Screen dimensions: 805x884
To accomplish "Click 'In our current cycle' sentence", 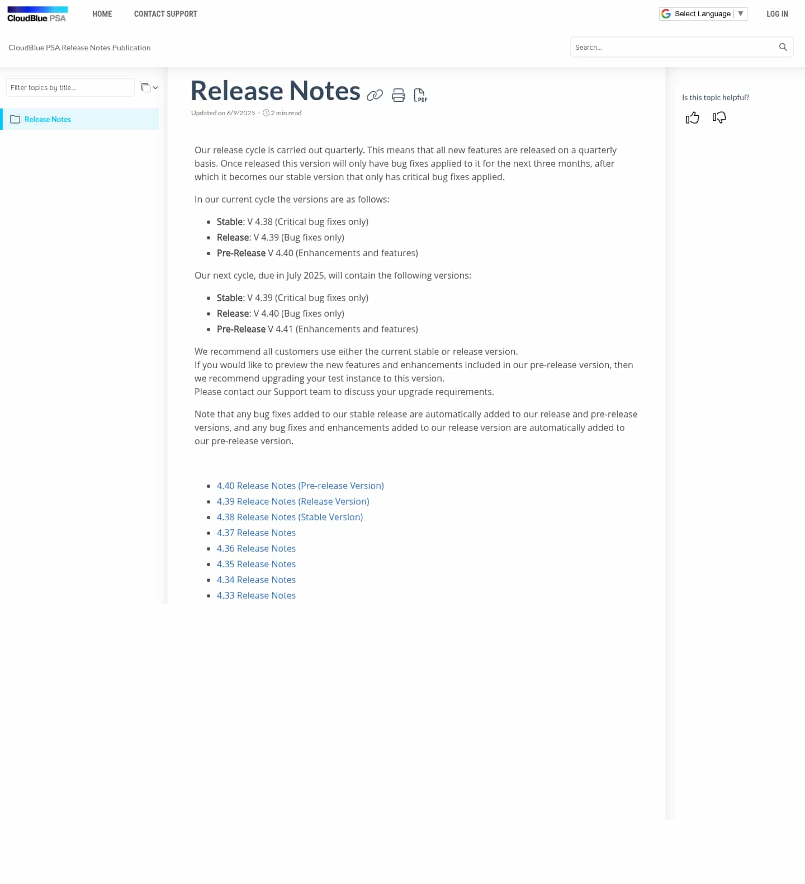I will coord(292,199).
